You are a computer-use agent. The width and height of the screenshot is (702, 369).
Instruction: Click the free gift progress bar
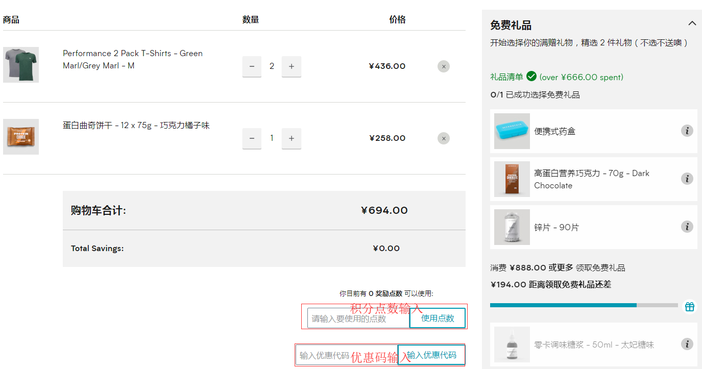point(583,305)
